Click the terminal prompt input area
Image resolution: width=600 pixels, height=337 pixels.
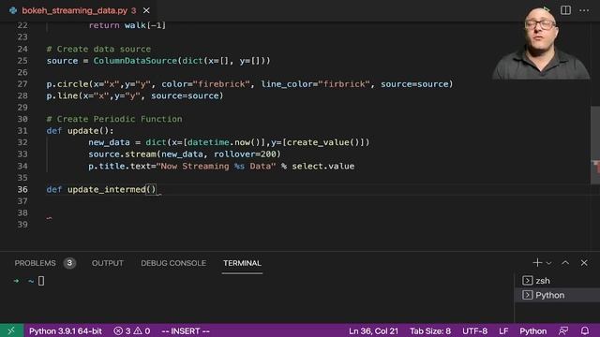41,281
